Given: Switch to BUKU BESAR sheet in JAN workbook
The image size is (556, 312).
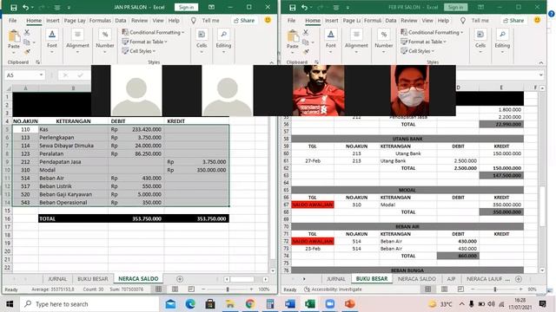Looking at the screenshot, I should pos(93,279).
